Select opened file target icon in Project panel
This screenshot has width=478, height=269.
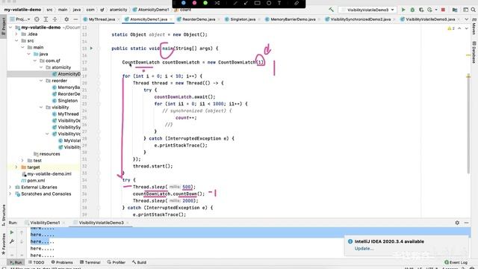coord(37,19)
